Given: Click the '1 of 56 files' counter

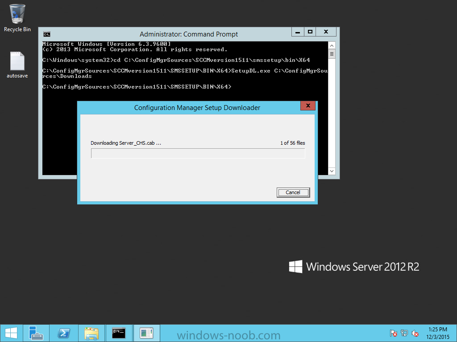Looking at the screenshot, I should 293,143.
